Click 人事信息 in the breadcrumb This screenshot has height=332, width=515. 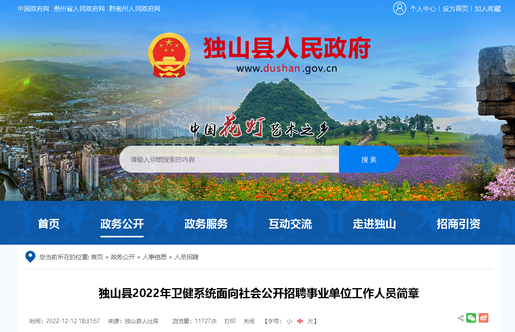click(x=154, y=257)
